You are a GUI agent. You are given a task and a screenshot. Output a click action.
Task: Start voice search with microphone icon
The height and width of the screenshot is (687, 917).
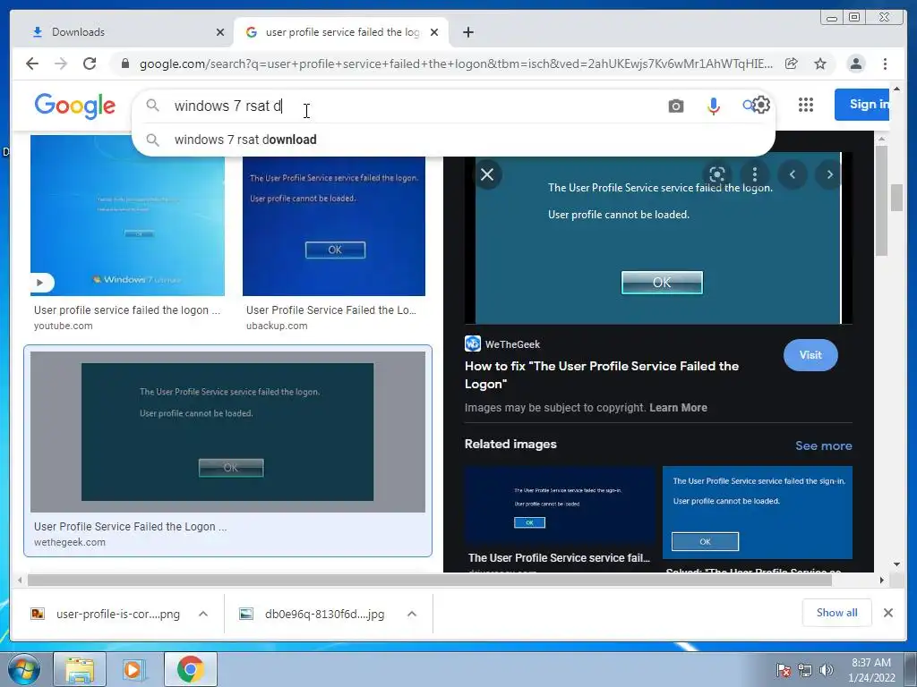click(713, 106)
